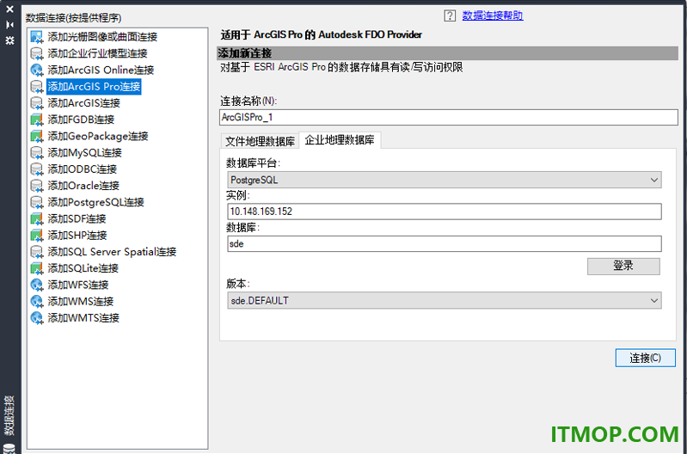This screenshot has height=454, width=687.
Task: Select 添加MySQL连接 provider
Action: (x=84, y=152)
